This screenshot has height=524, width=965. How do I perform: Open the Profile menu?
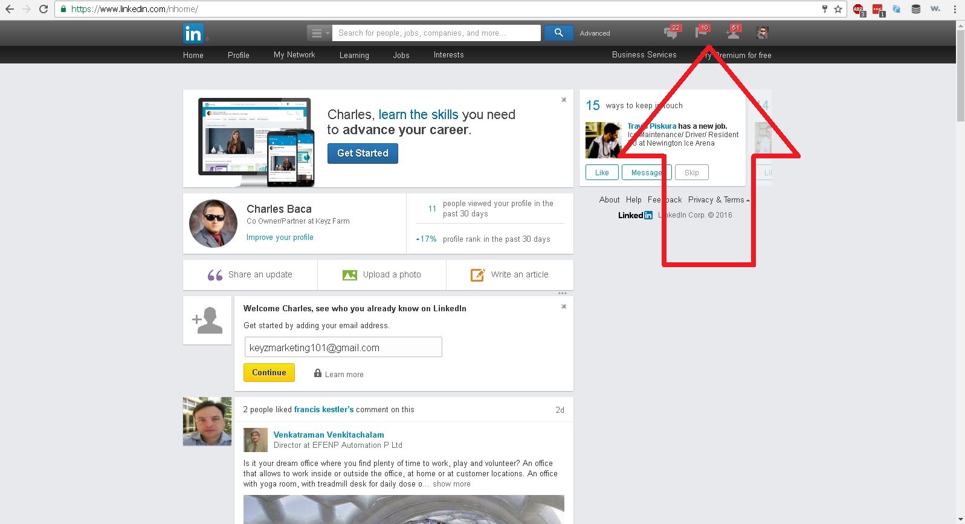click(x=239, y=55)
